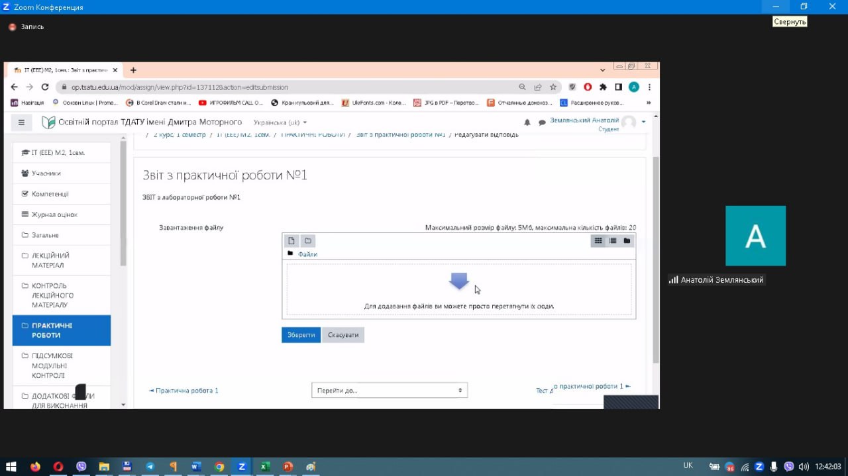Click the page vertical scrollbar

[656, 260]
